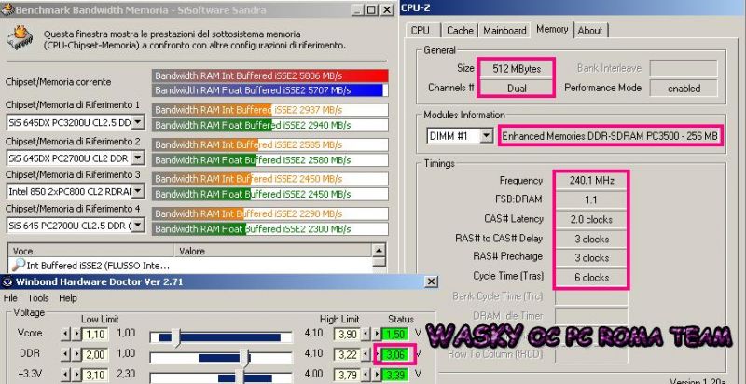This screenshot has height=384, width=746.
Task: Decrease DDR low limit with left arrow
Action: point(65,354)
